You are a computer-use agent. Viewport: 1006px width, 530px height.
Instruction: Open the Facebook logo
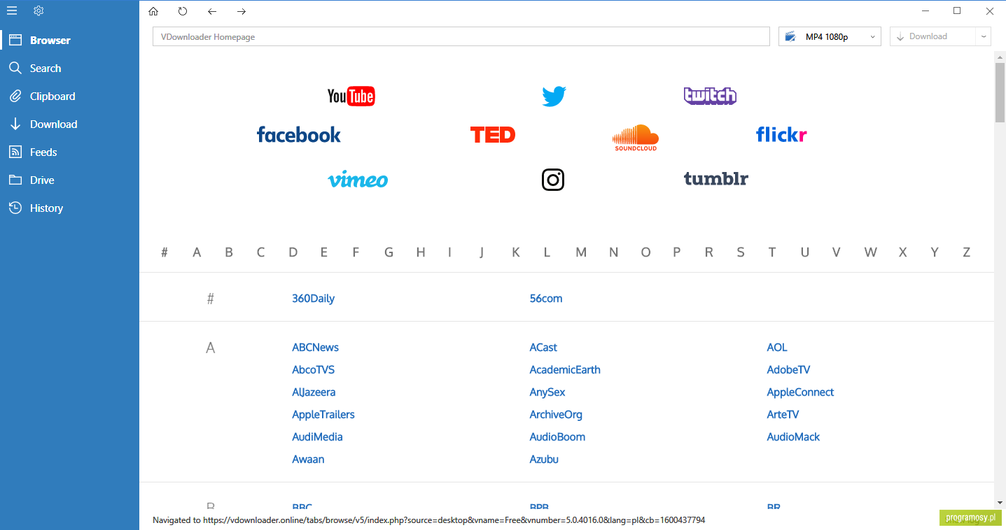tap(299, 134)
